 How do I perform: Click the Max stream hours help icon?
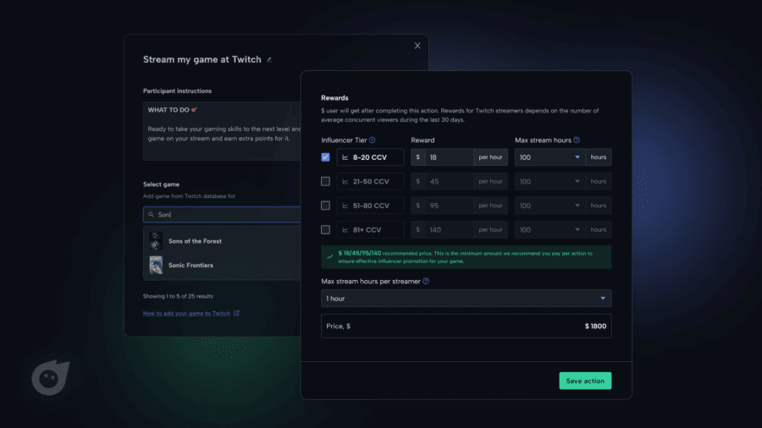click(x=577, y=140)
